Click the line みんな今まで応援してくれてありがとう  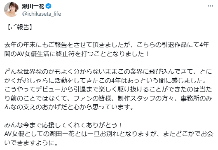click(x=63, y=125)
